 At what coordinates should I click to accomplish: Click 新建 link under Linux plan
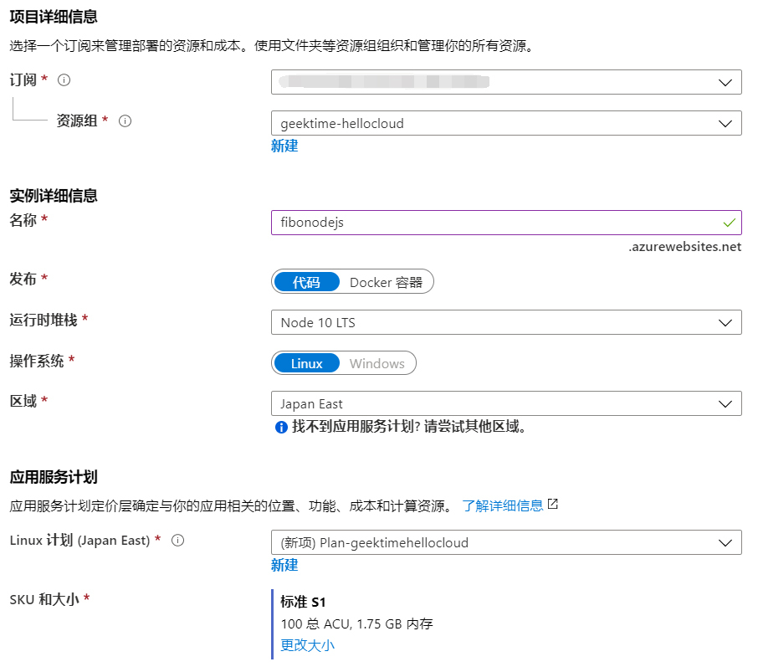pyautogui.click(x=284, y=565)
